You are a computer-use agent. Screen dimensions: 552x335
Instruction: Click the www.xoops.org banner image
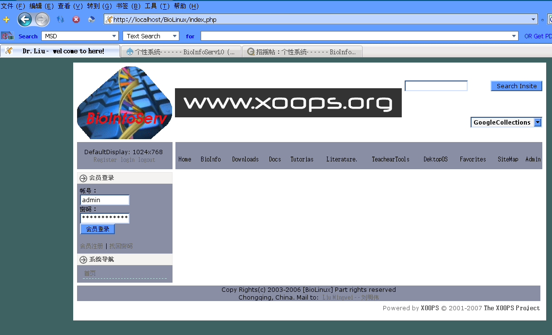tap(288, 102)
